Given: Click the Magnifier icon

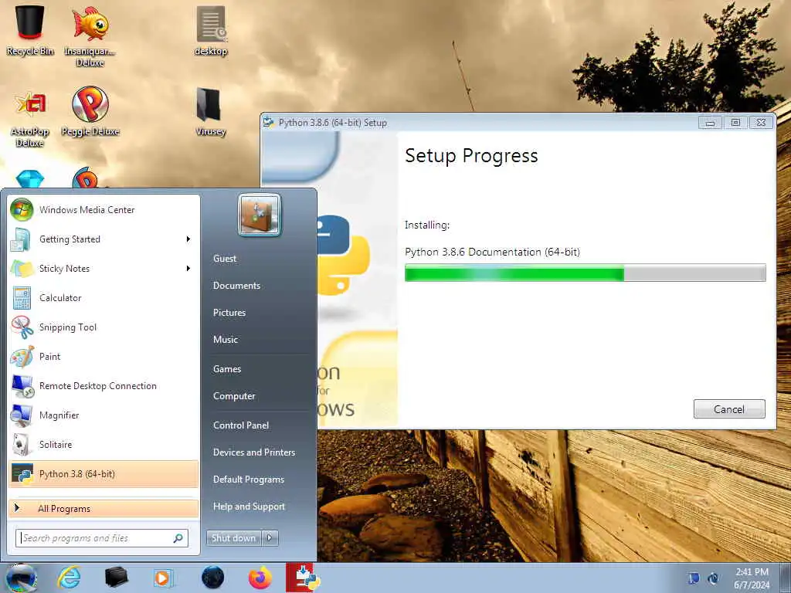Looking at the screenshot, I should 22,415.
